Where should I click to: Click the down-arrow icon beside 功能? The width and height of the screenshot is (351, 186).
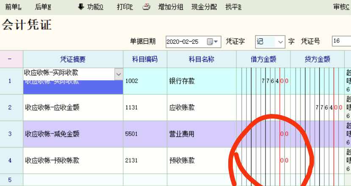tap(81, 7)
